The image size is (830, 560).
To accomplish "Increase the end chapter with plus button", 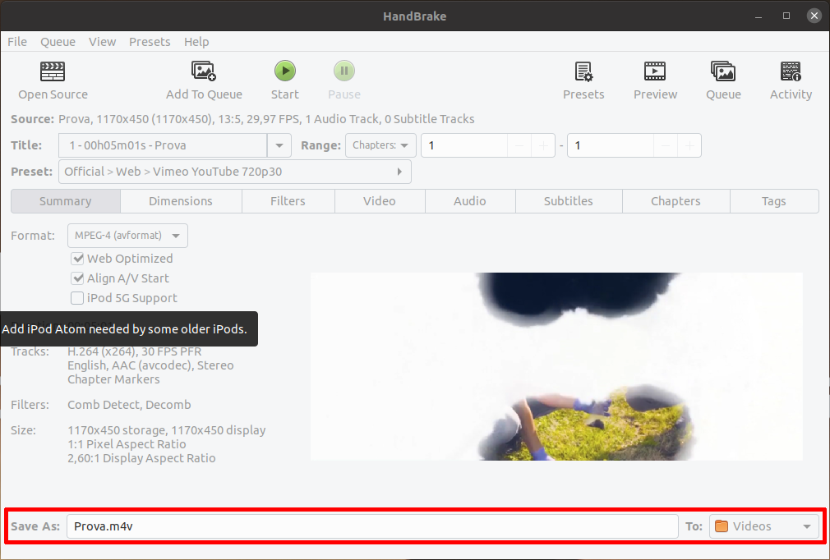I will (x=689, y=145).
